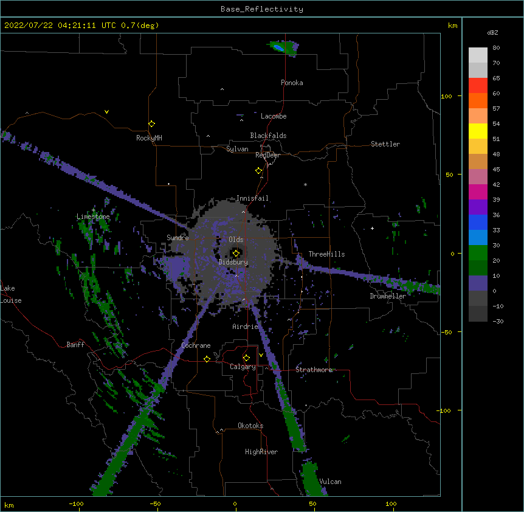524x512 pixels.
Task: Click the white asterisk east of Innisfail
Action: [305, 185]
